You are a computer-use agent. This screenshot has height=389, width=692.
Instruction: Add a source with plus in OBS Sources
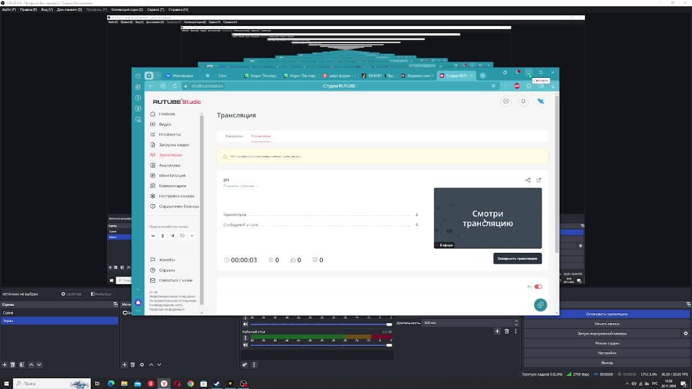124,365
